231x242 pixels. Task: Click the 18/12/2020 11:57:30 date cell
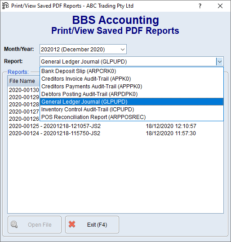pos(171,133)
